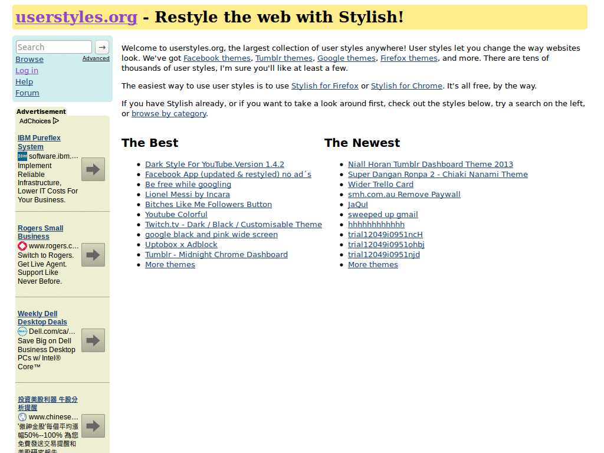Open Facebook themes link
Viewport: 604px width, 453px height.
click(x=217, y=58)
